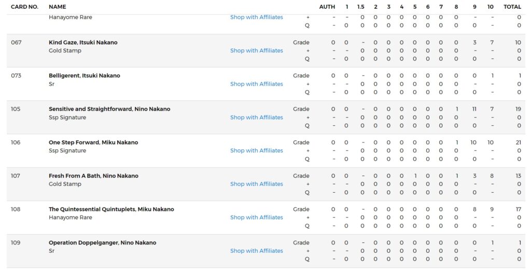Select card name Sensitive and Straightforward, Nino Nakano
Screen dimensions: 531x271
(109, 109)
